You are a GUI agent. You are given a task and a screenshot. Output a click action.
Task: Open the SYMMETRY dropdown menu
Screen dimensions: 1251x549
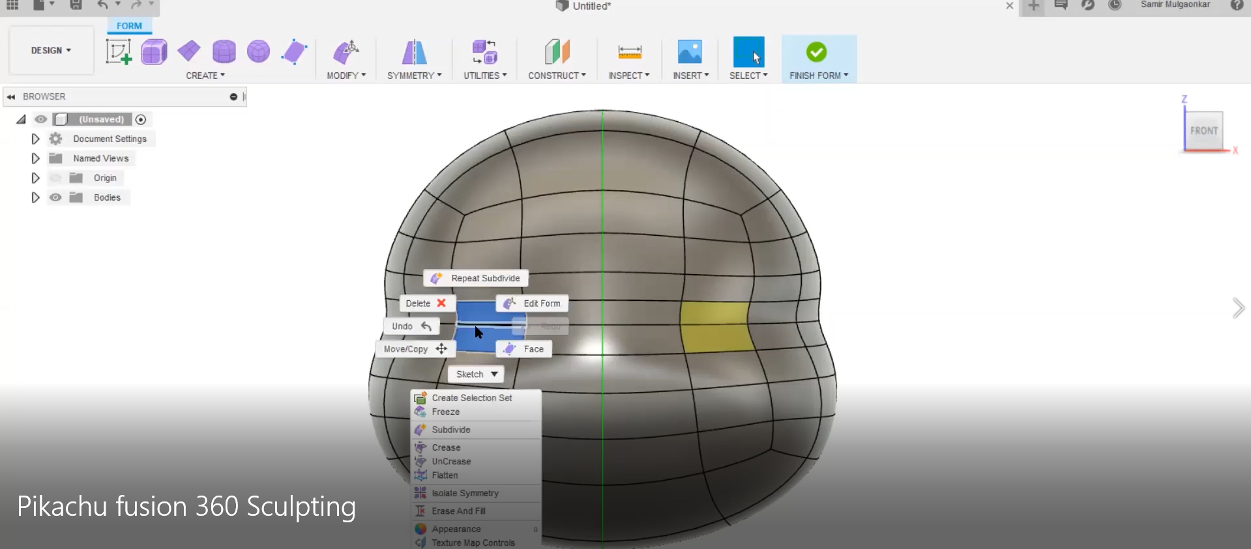point(415,76)
